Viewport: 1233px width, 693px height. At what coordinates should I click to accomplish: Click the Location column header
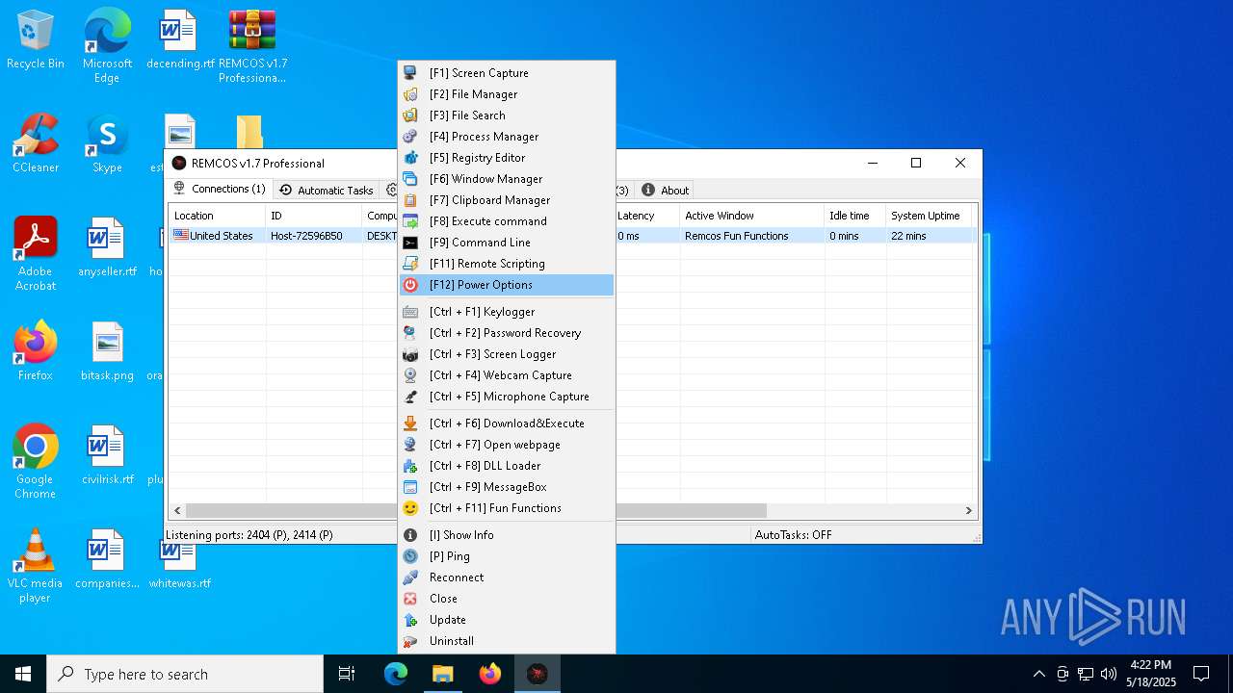[x=217, y=216]
